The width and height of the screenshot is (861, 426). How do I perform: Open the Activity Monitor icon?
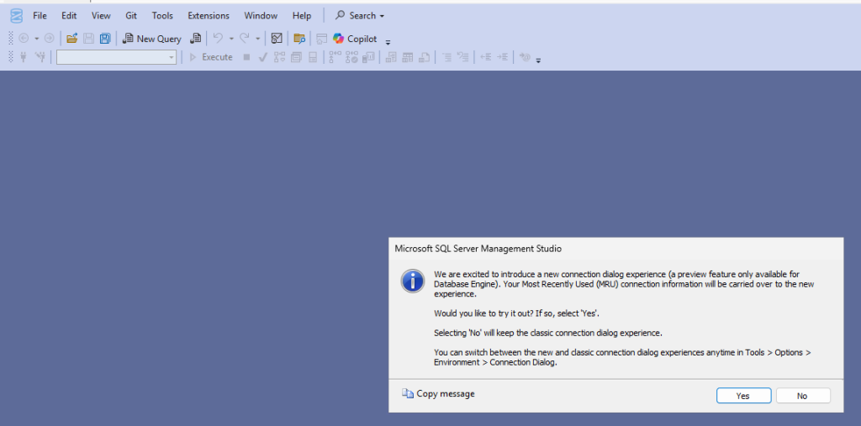(277, 39)
